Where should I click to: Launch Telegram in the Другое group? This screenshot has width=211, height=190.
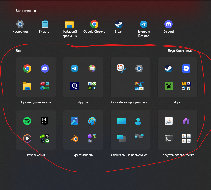[74, 68]
